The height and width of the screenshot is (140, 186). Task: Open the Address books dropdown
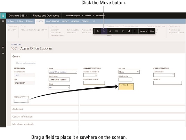(x=173, y=75)
